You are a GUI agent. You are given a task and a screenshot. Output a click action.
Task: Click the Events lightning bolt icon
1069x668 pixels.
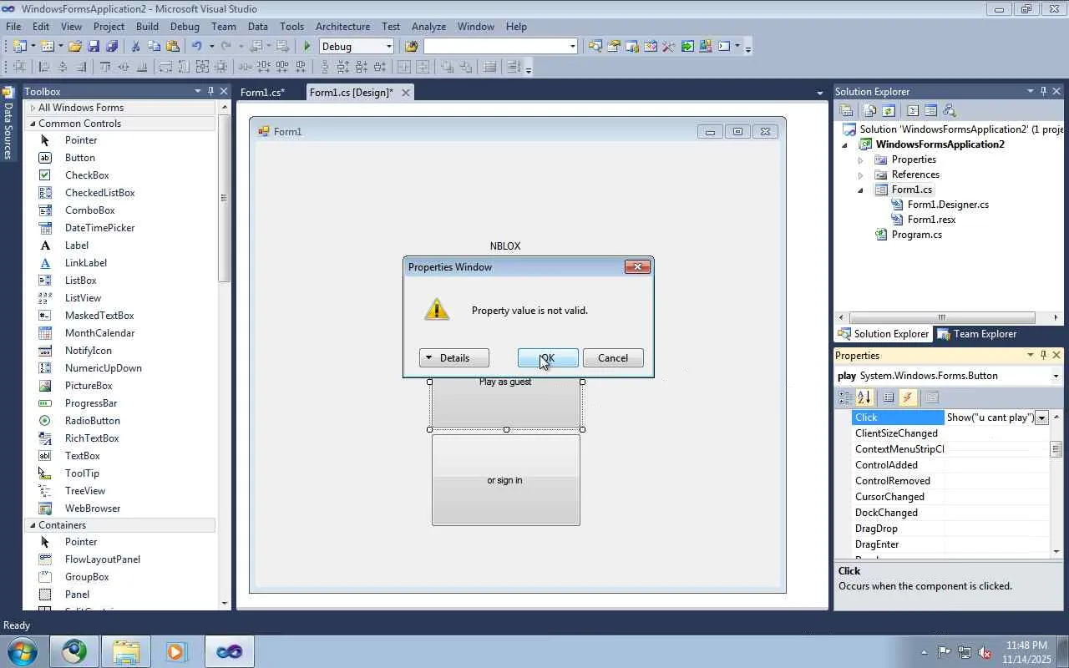(907, 397)
